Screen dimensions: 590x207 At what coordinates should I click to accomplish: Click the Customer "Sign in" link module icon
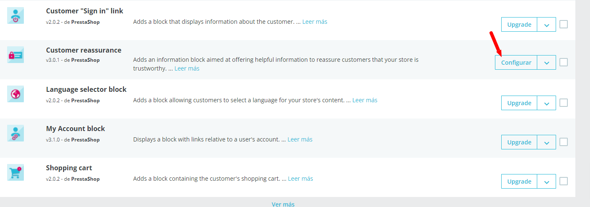[x=15, y=15]
